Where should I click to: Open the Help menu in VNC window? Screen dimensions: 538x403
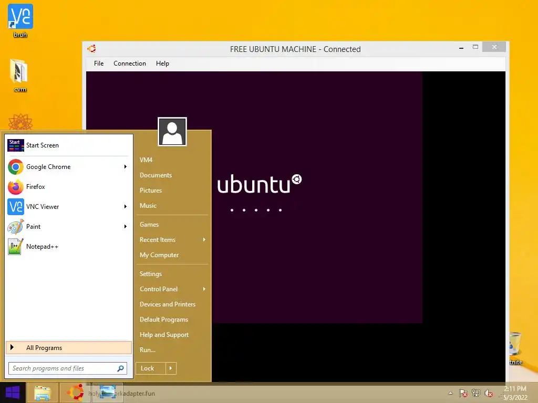[x=162, y=63]
